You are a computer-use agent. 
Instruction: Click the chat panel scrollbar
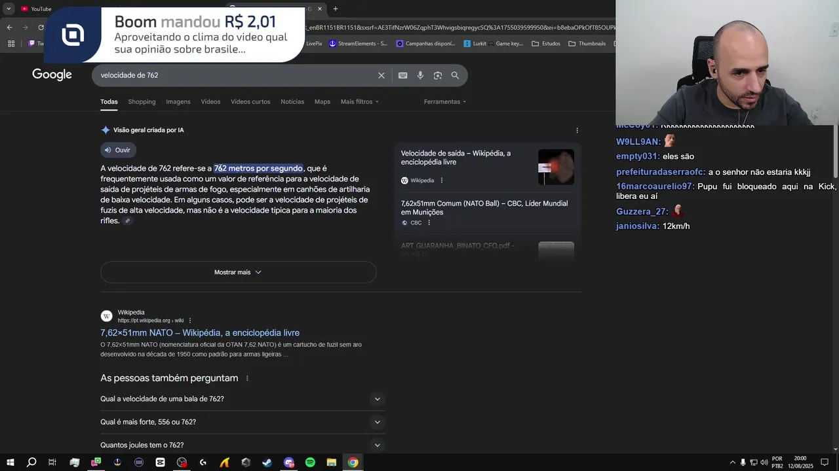(835, 152)
